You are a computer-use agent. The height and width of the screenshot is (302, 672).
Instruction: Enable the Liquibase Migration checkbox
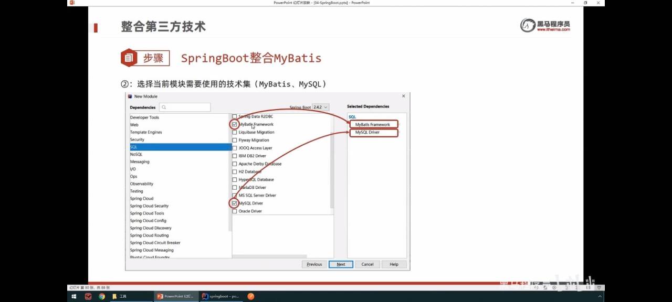coord(235,132)
